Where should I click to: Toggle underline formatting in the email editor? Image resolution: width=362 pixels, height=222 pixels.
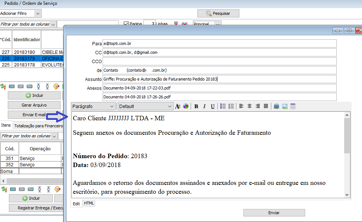click(213, 106)
